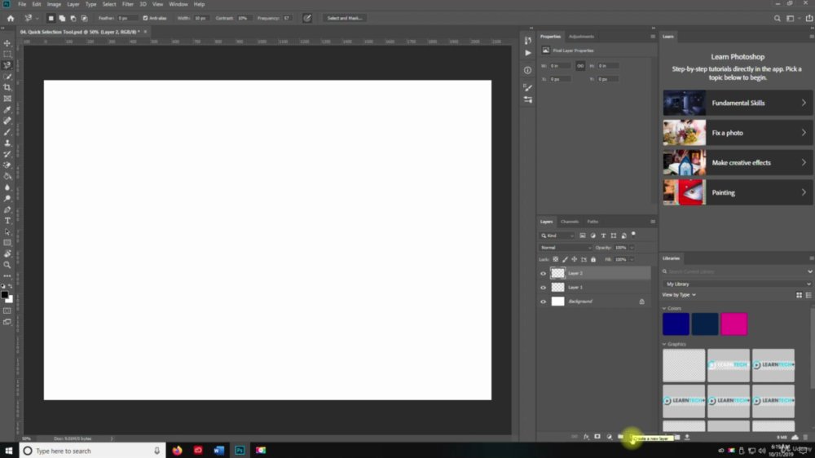
Task: Click the foreground color swatch
Action: point(5,295)
